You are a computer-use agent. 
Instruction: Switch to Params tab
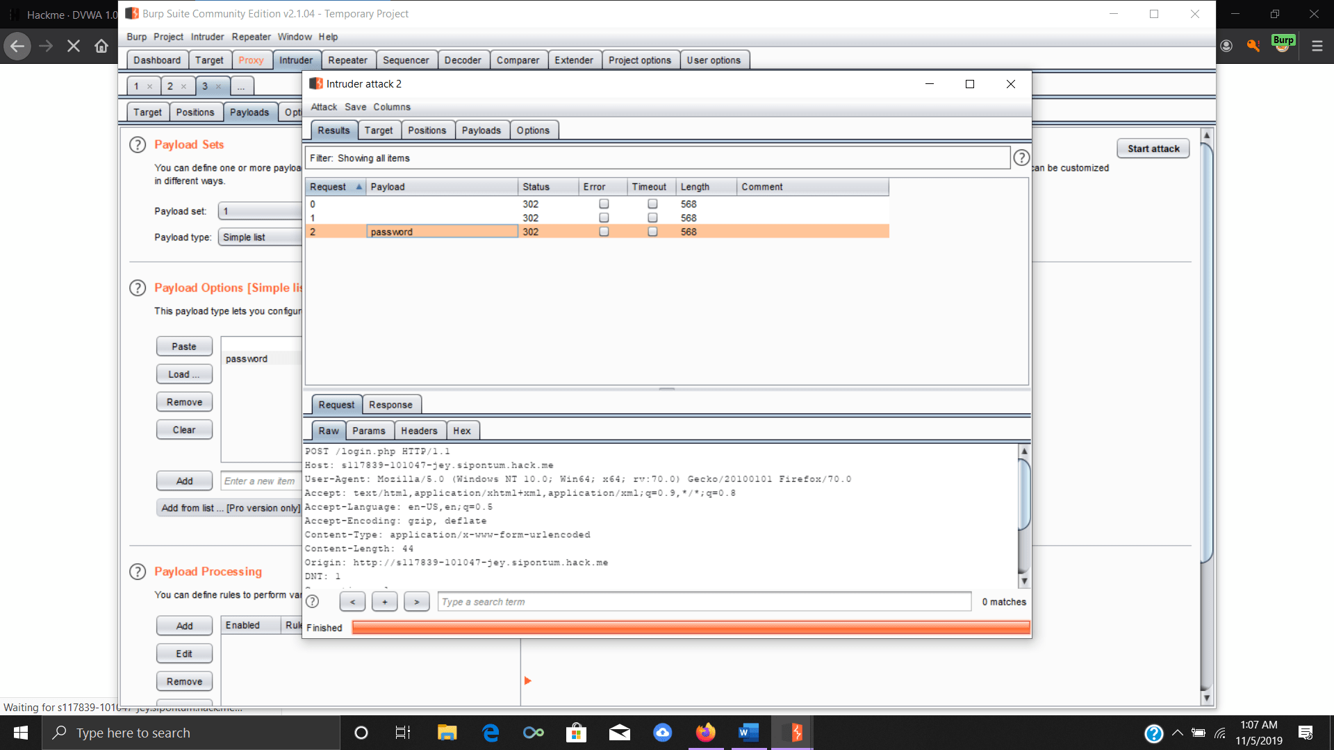click(368, 431)
